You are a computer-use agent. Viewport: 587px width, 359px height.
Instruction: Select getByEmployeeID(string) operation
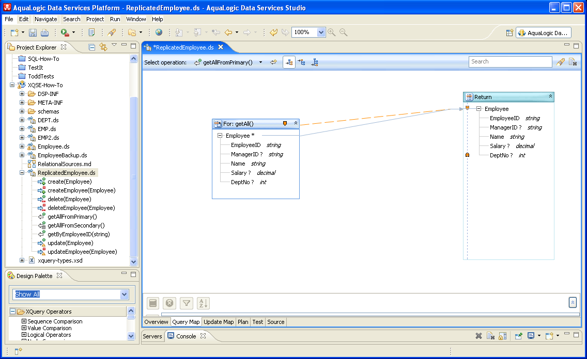pos(79,234)
